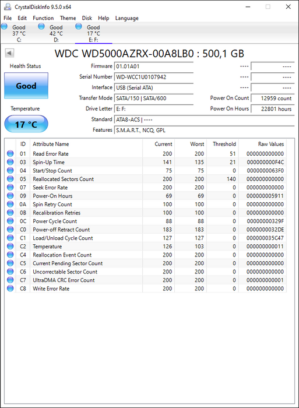Click the previous disk arrow button
Image resolution: width=299 pixels, height=408 pixels.
pyautogui.click(x=9, y=53)
